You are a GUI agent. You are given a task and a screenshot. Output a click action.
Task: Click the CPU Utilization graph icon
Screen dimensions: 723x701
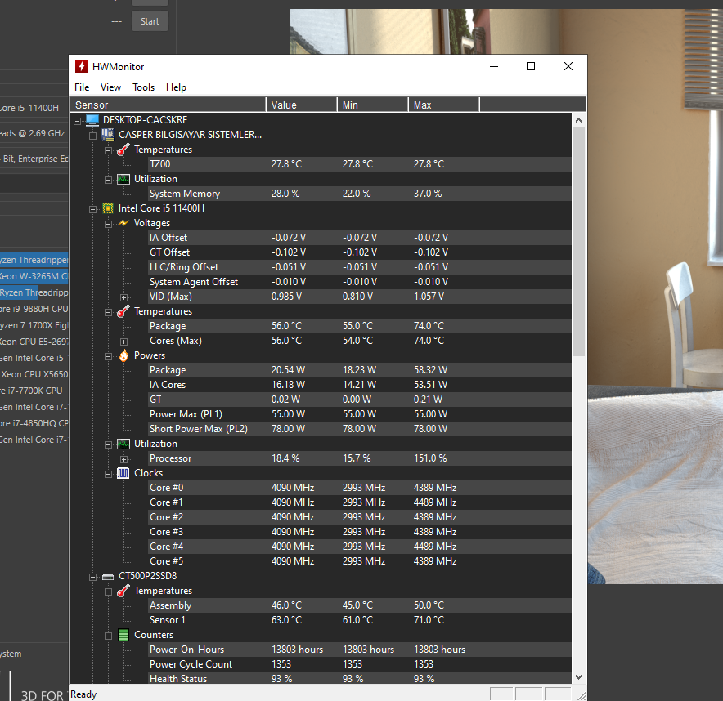[x=123, y=444]
